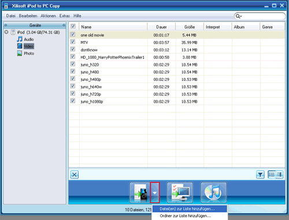
Task: Sort by the Dauer column header
Action: click(161, 27)
